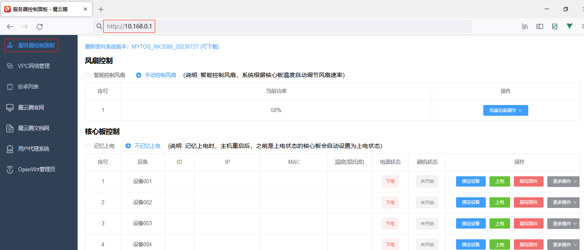This screenshot has height=250, width=584.
Task: Expand the 风扇功率调节 dropdown
Action: [x=506, y=110]
